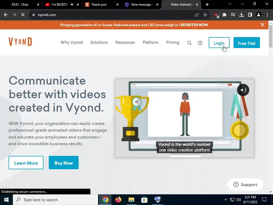This screenshot has height=205, width=273.
Task: Open the Vyond help question mark icon
Action: tap(200, 43)
